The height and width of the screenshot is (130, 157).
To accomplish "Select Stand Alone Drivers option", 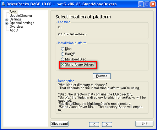I will pos(78,65).
